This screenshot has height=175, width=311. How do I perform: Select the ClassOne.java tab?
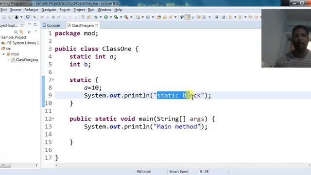[83, 25]
